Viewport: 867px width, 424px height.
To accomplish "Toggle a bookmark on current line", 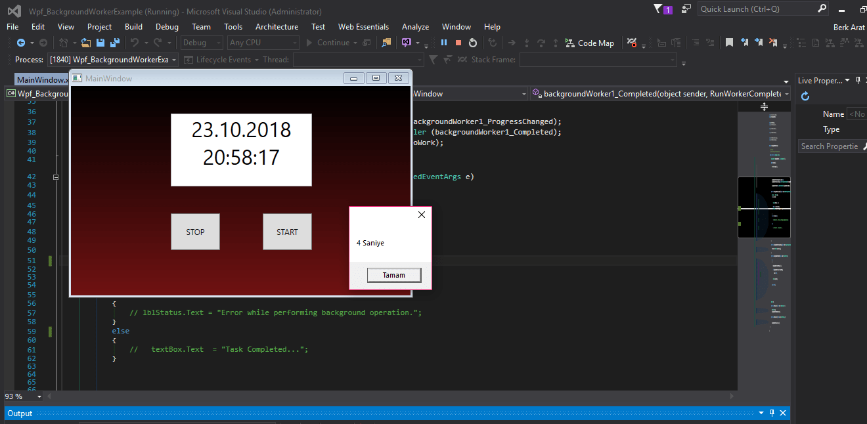I will 729,43.
